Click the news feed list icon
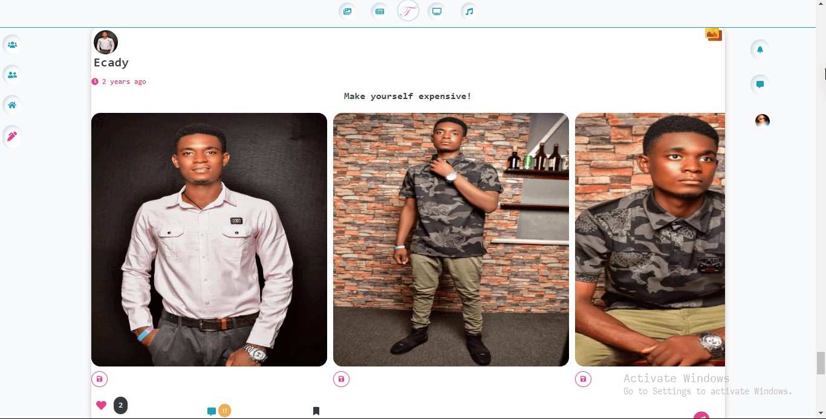The width and height of the screenshot is (826, 419). click(x=379, y=11)
